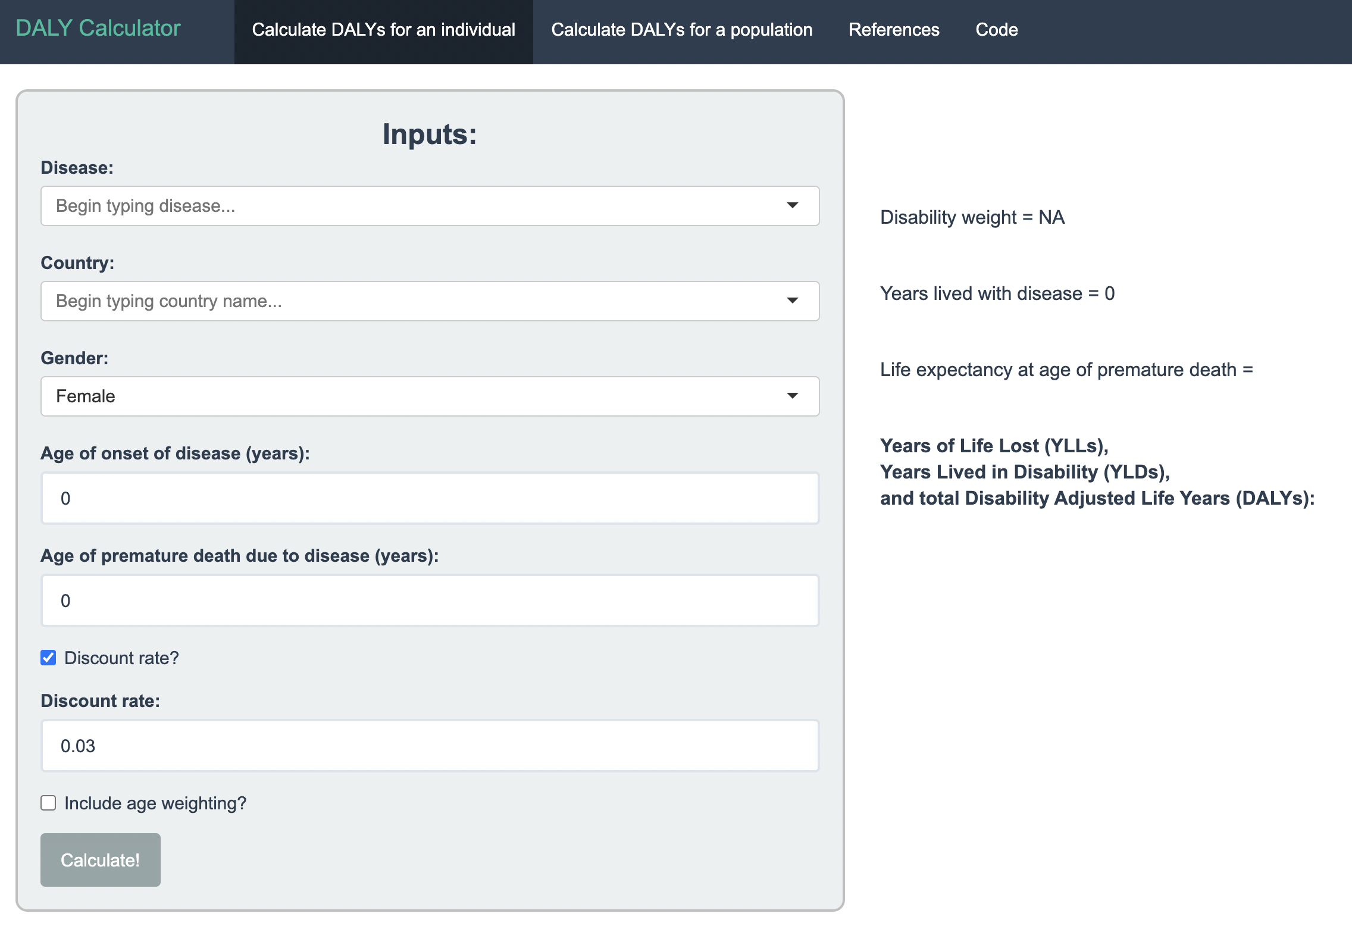Click the 'Include age weighting?' label text
The height and width of the screenshot is (926, 1352).
pyautogui.click(x=155, y=803)
